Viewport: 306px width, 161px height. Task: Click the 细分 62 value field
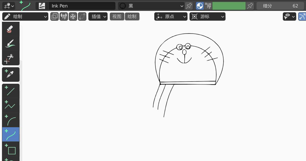pyautogui.click(x=280, y=6)
